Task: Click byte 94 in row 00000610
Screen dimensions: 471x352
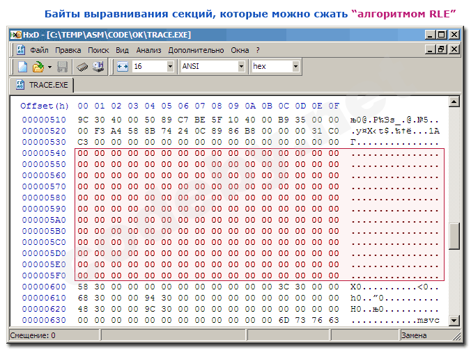Action: point(150,298)
